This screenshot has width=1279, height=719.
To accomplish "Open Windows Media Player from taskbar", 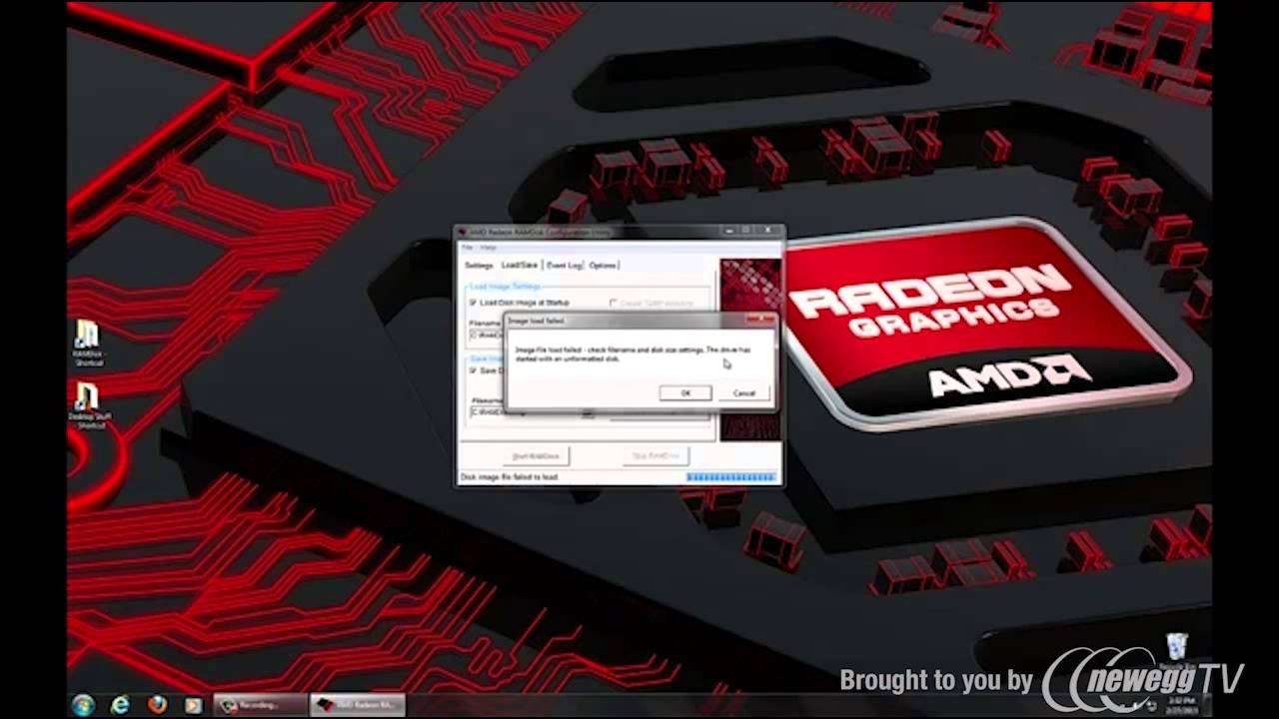I will click(x=192, y=705).
